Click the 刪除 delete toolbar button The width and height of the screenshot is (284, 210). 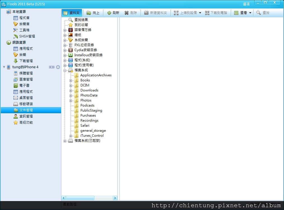click(x=131, y=13)
